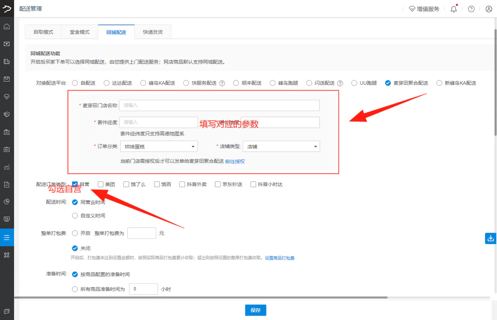Click the coupon ticket sidebar icon
This screenshot has width=497, height=320.
[x=7, y=132]
